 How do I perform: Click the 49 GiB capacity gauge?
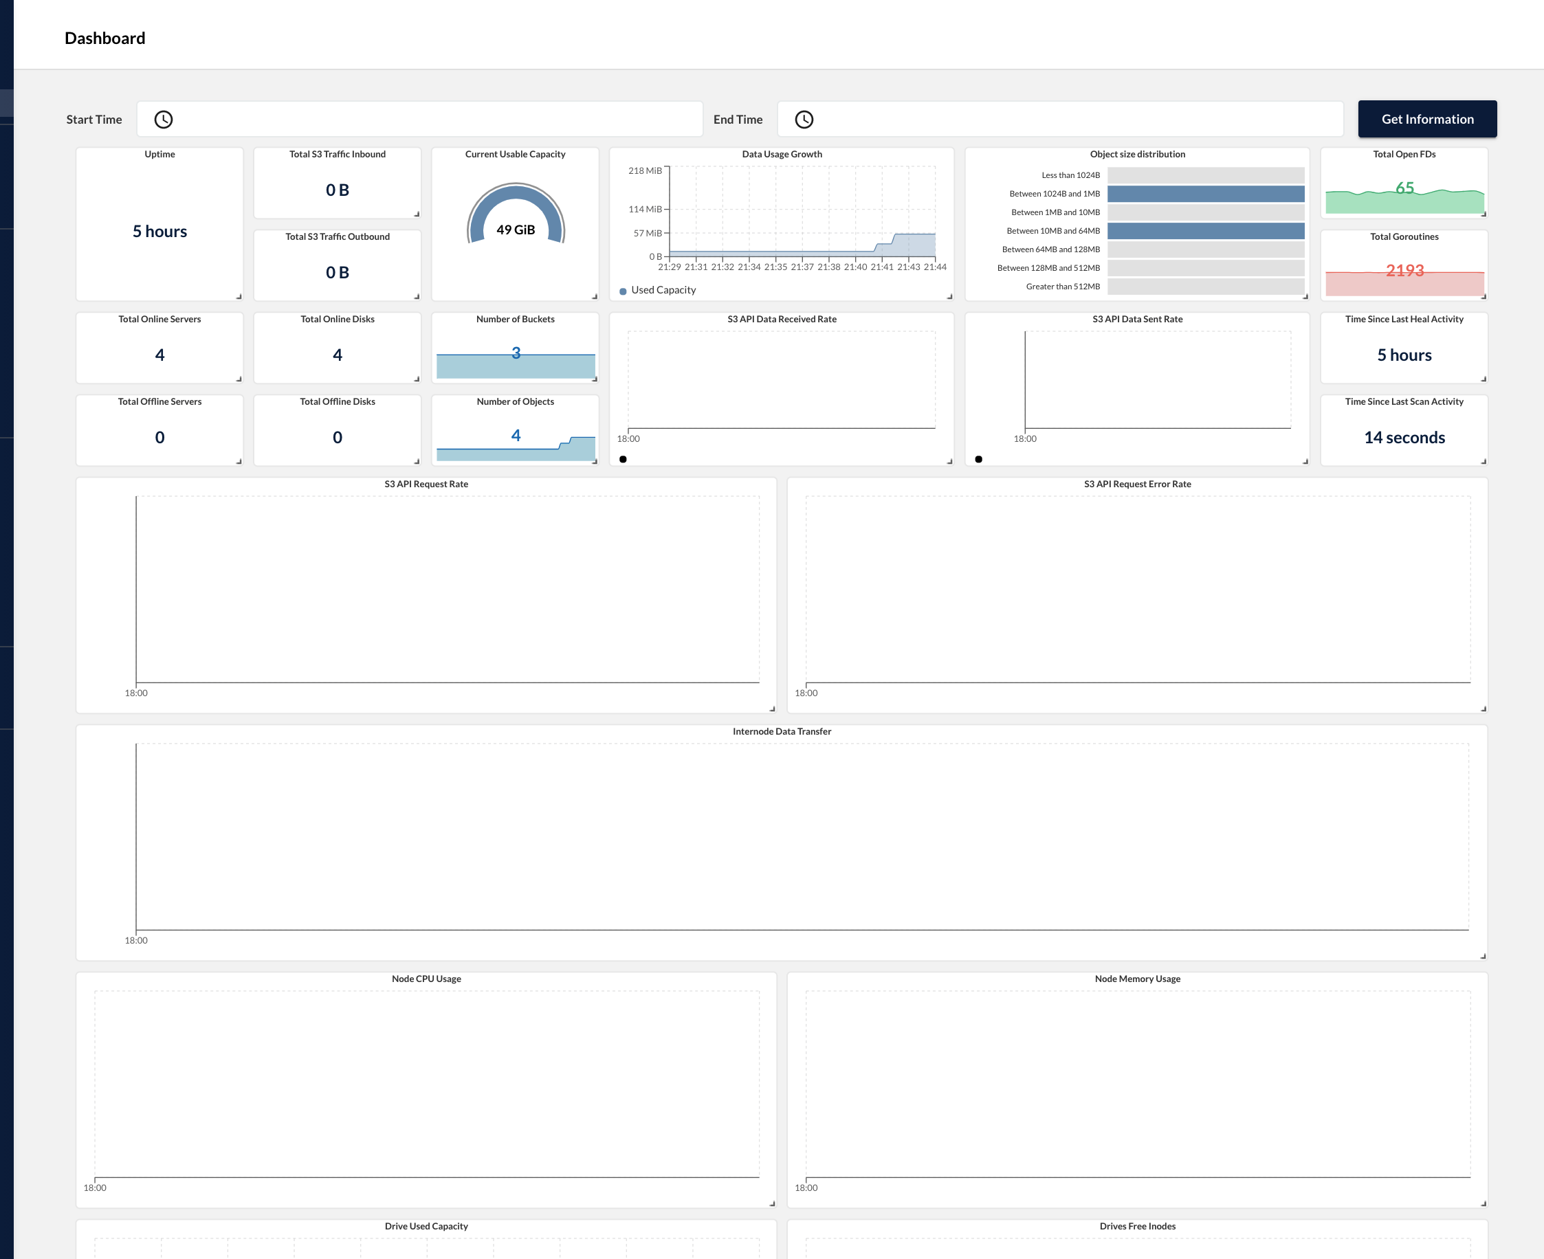tap(516, 214)
